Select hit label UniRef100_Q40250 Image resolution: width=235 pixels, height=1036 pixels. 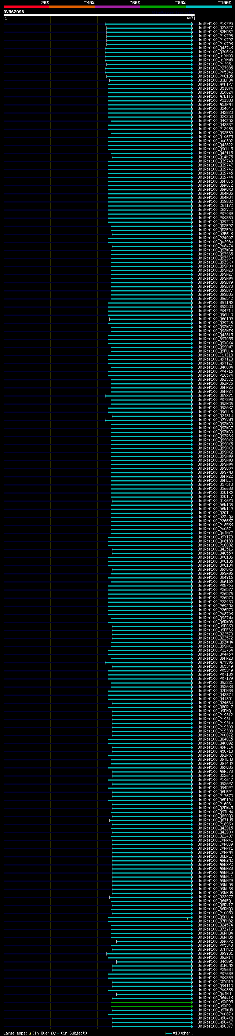[215, 121]
